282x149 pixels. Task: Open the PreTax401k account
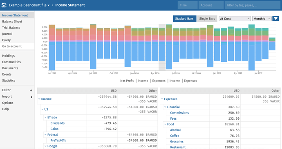point(58,140)
